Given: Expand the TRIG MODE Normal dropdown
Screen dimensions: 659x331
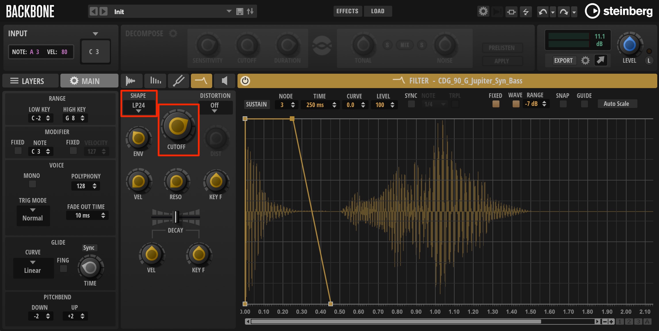Looking at the screenshot, I should pyautogui.click(x=33, y=215).
